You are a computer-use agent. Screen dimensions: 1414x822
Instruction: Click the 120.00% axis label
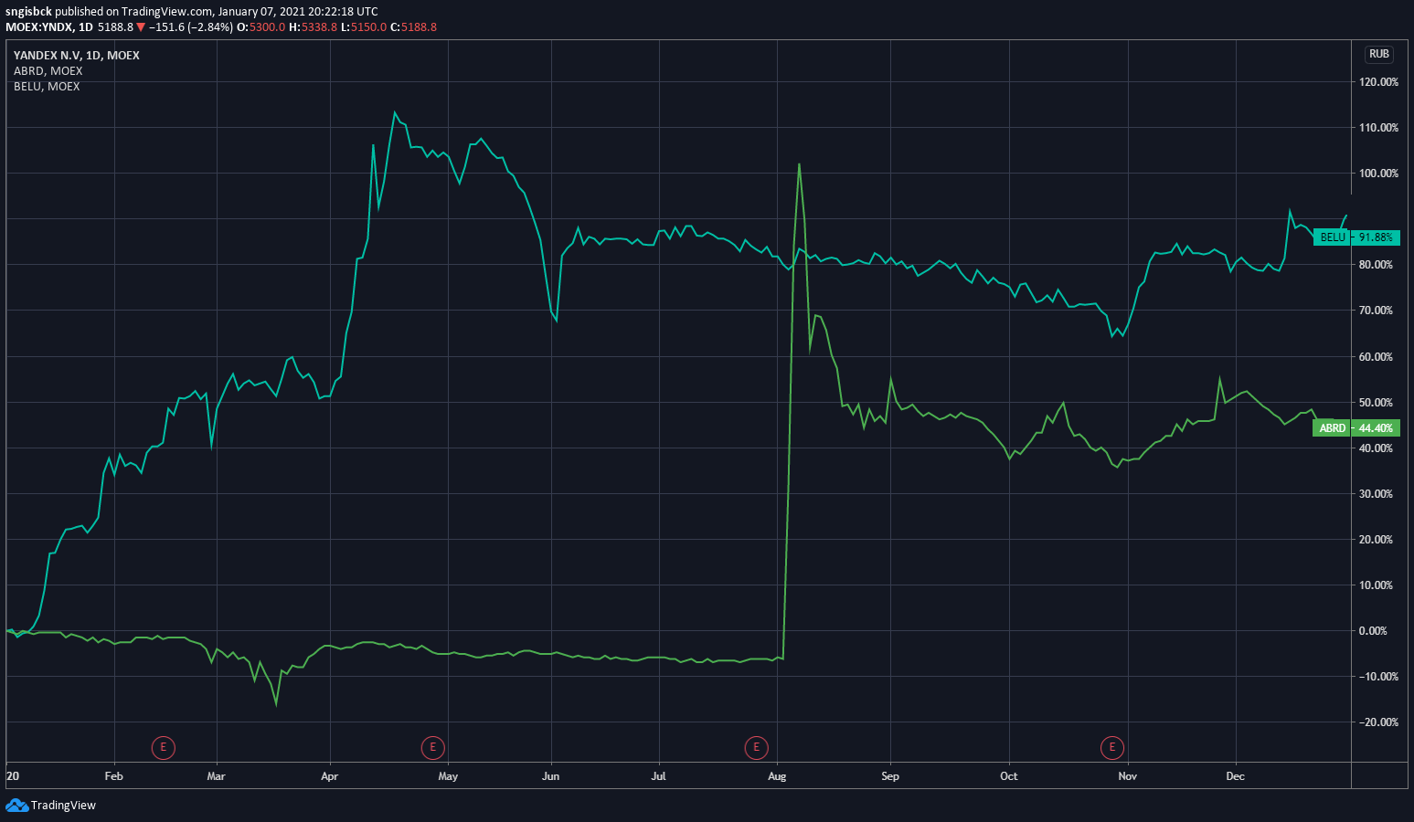point(1379,82)
